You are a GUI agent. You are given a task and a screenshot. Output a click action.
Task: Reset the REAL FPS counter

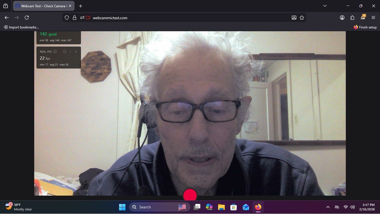pyautogui.click(x=65, y=52)
